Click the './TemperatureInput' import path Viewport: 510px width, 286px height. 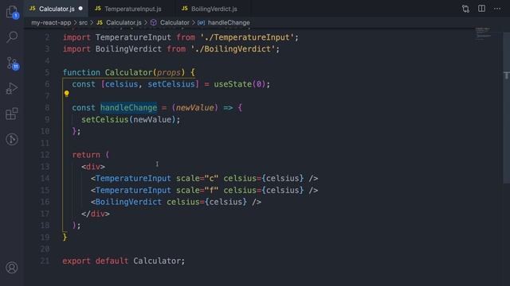coord(247,37)
